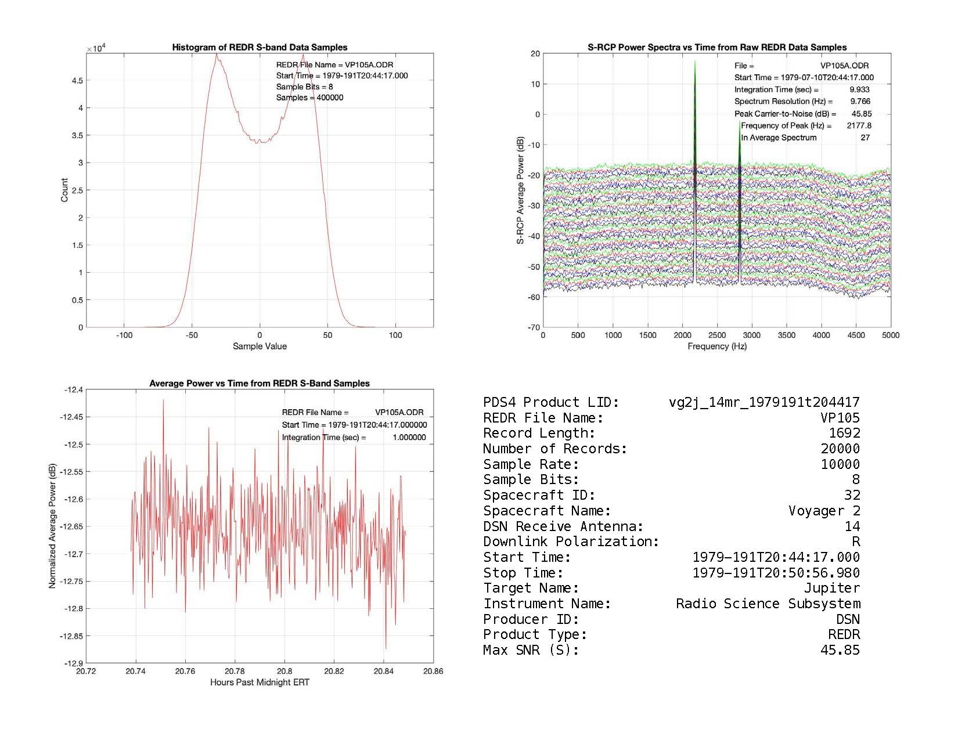
Task: Click the 'Sample Value' x-axis label
Action: [260, 346]
